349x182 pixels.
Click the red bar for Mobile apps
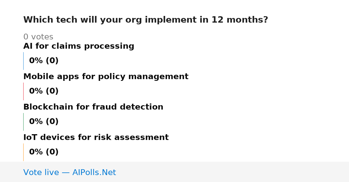pos(23,91)
